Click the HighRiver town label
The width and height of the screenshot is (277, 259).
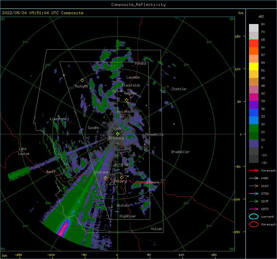(128, 216)
